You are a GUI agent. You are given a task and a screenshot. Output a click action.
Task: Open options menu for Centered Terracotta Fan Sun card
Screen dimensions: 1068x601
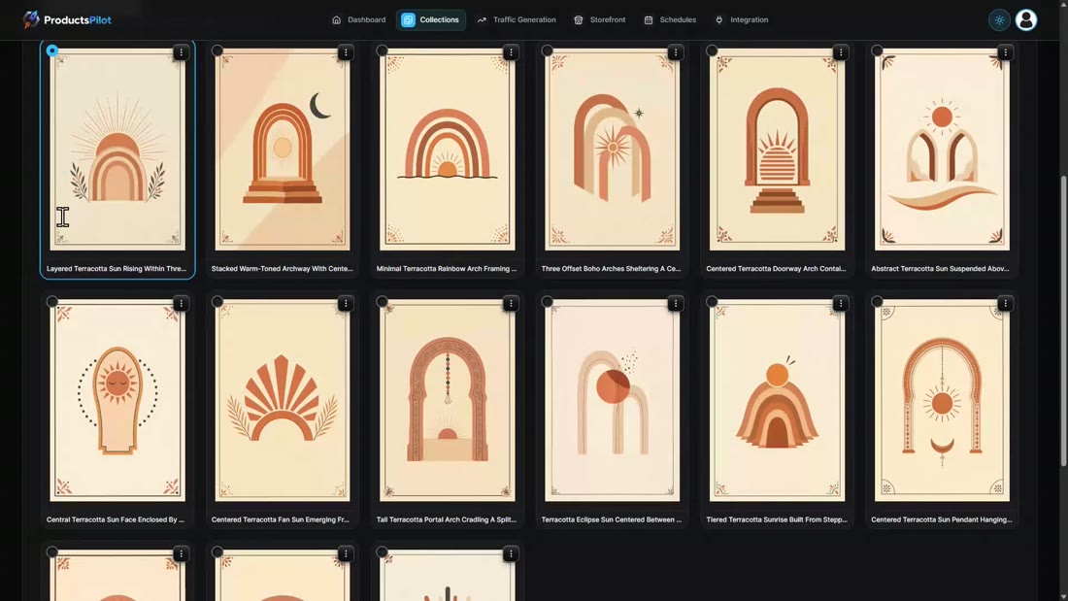[x=346, y=303]
